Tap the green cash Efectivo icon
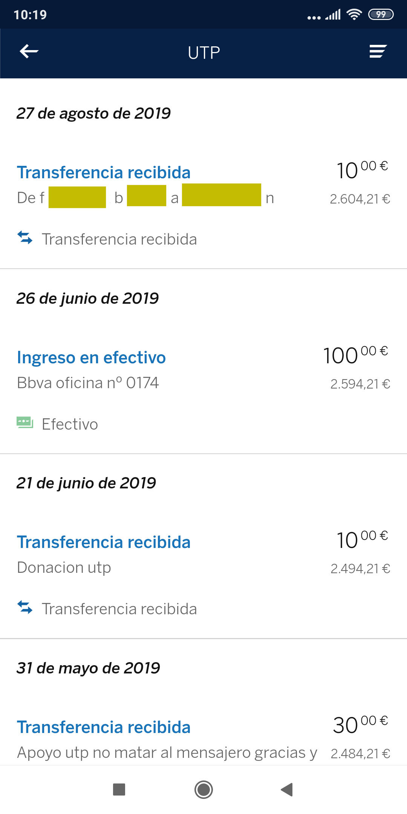This screenshot has height=814, width=407. pyautogui.click(x=25, y=422)
